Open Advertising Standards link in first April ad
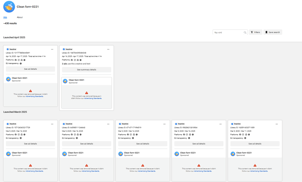 [x=34, y=96]
